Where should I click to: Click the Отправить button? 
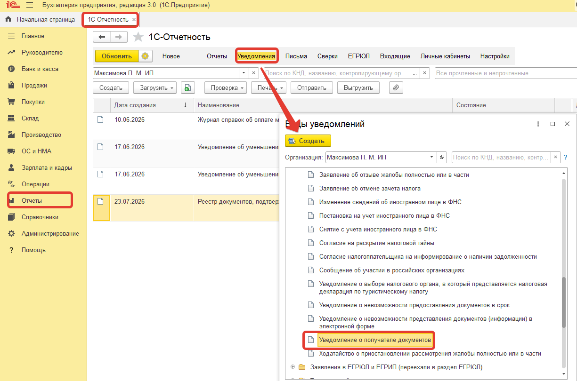click(312, 88)
